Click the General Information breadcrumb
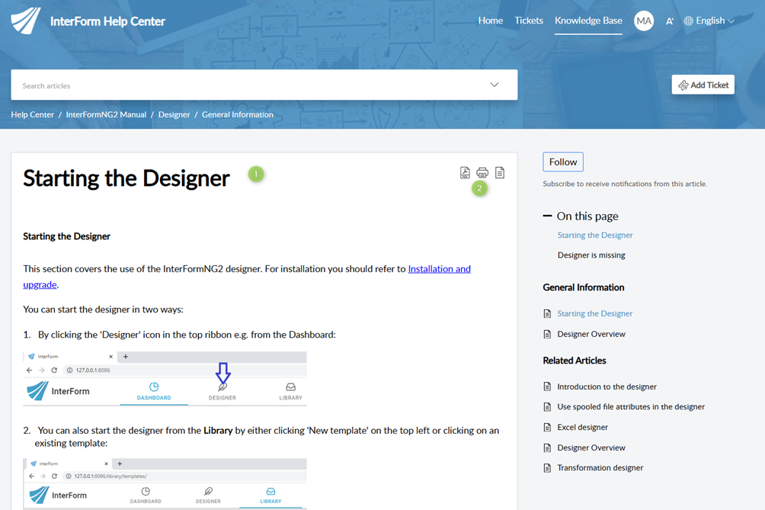 coord(238,114)
